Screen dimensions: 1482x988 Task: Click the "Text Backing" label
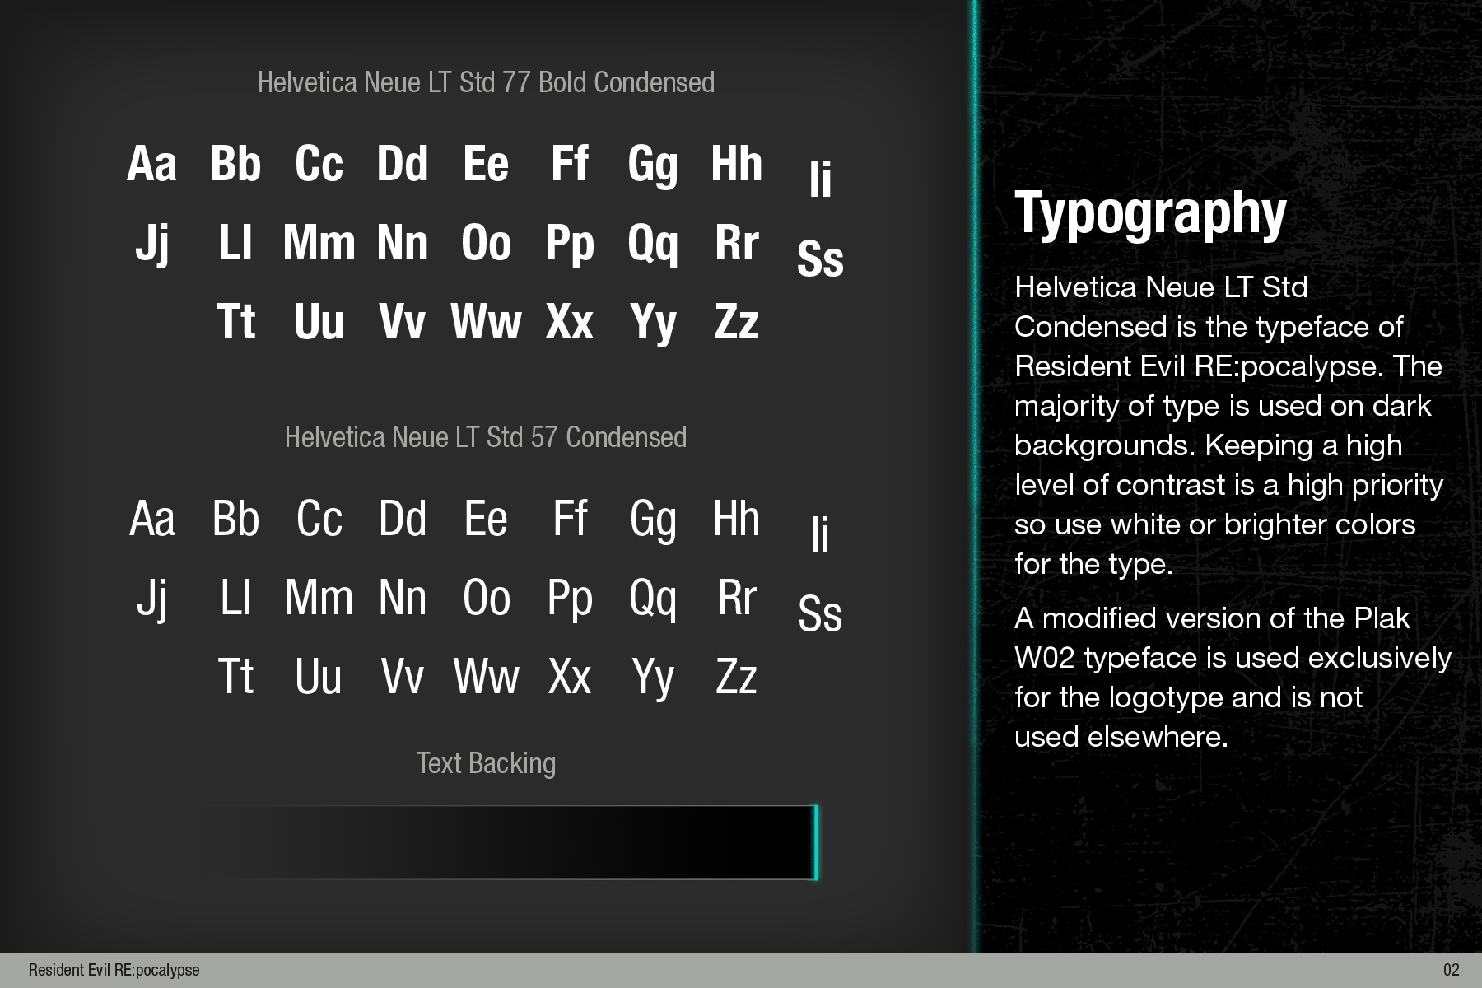coord(486,763)
